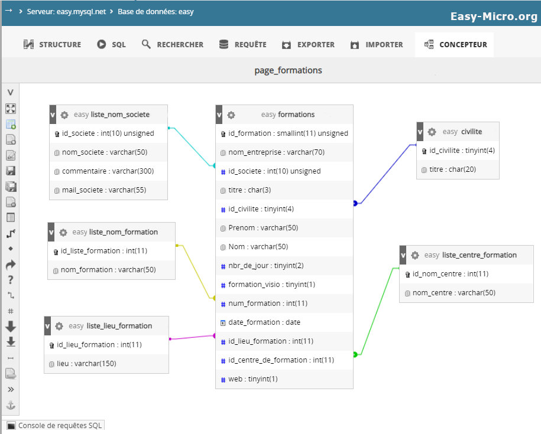Click the Save page floppy icon
541x434 pixels.
coord(11,171)
